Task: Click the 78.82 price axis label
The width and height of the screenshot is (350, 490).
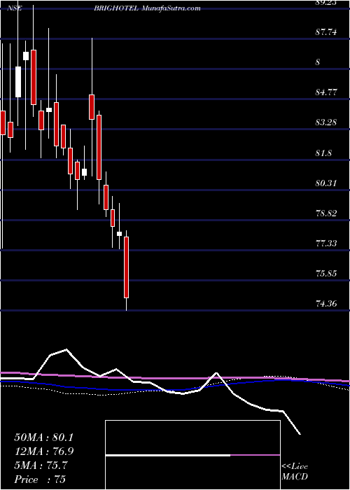Action: point(326,213)
